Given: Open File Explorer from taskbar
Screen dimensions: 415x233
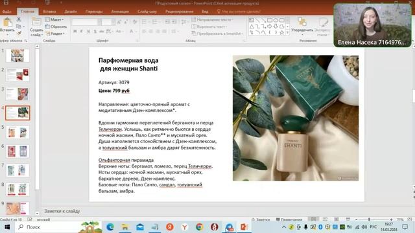Looking at the screenshot, I should pyautogui.click(x=125, y=227).
